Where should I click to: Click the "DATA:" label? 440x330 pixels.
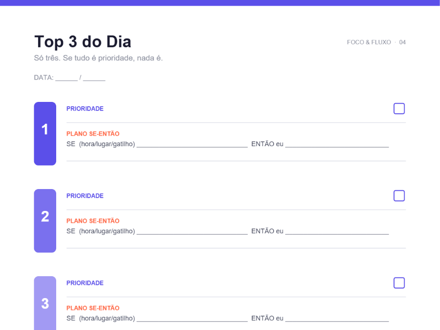point(44,78)
